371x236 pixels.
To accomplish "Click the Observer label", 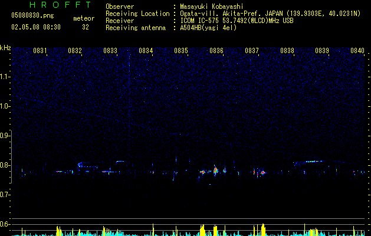I will 120,6.
